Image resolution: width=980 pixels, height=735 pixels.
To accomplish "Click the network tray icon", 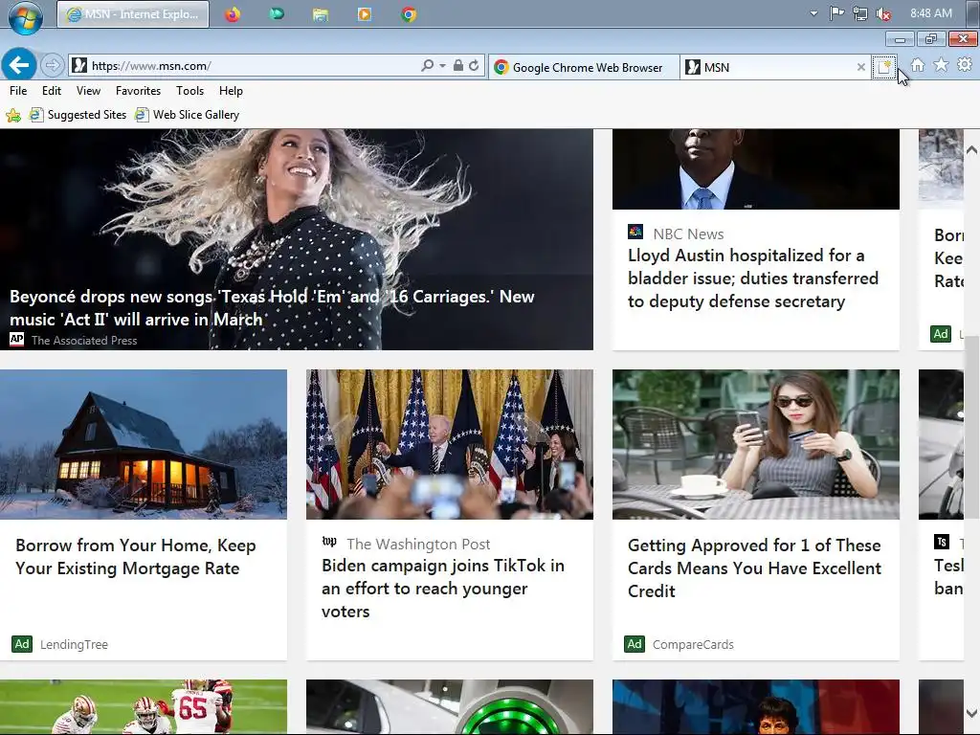I will click(x=860, y=13).
